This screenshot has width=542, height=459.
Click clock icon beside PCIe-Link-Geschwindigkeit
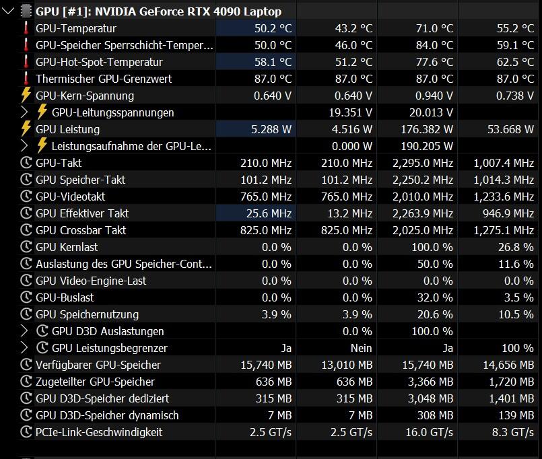(x=26, y=432)
